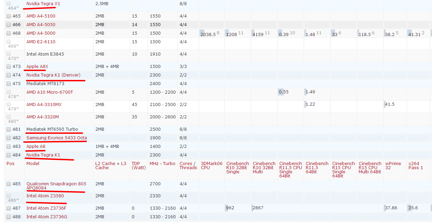
Task: Open the Apple A8 link in row 483
Action: pos(36,147)
